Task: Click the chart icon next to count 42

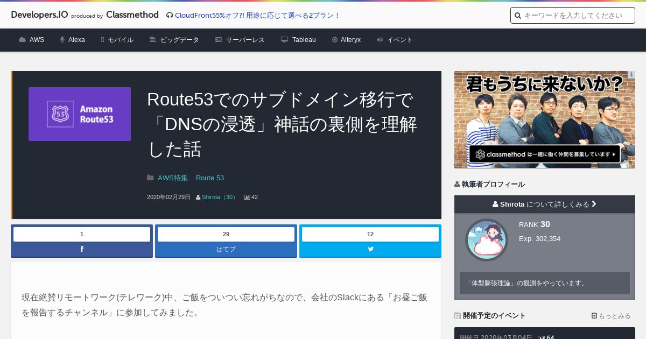Action: 247,197
